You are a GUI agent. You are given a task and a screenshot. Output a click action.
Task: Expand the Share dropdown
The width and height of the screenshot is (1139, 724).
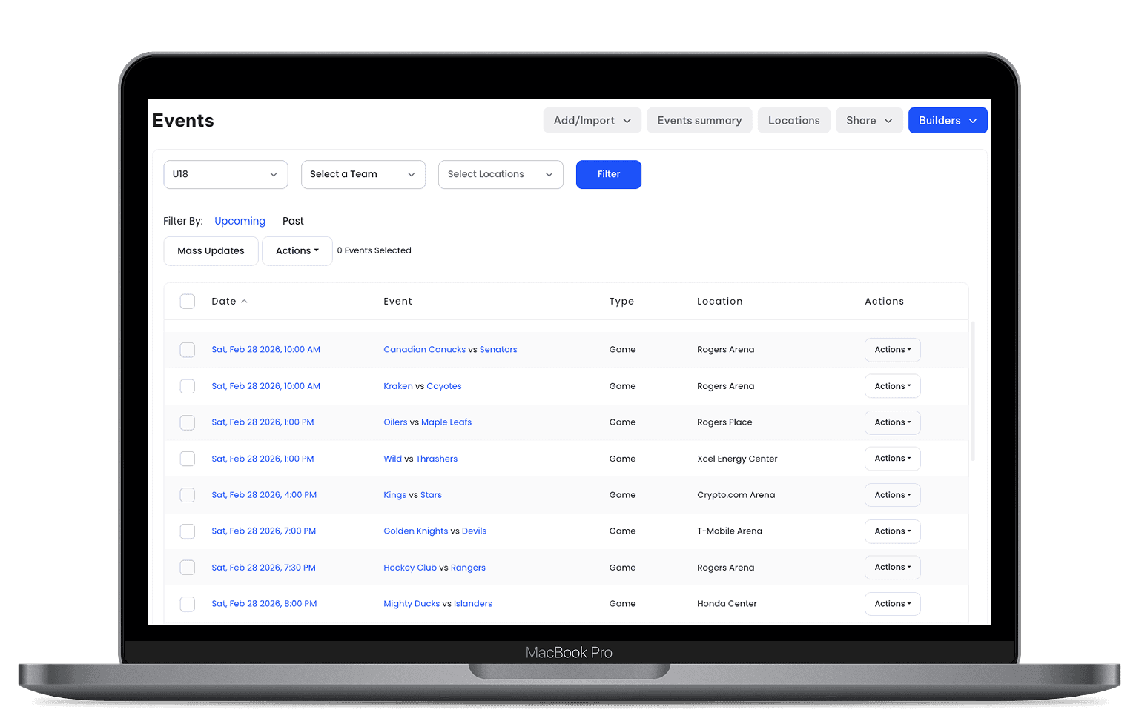[x=869, y=121]
